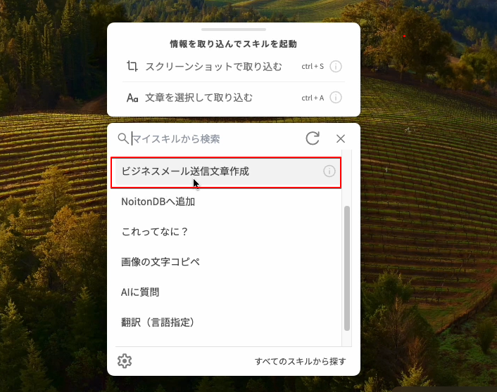Close the skill search panel
This screenshot has height=392, width=497.
click(341, 138)
